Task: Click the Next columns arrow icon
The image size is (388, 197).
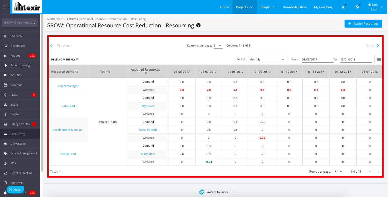Action: [378, 46]
